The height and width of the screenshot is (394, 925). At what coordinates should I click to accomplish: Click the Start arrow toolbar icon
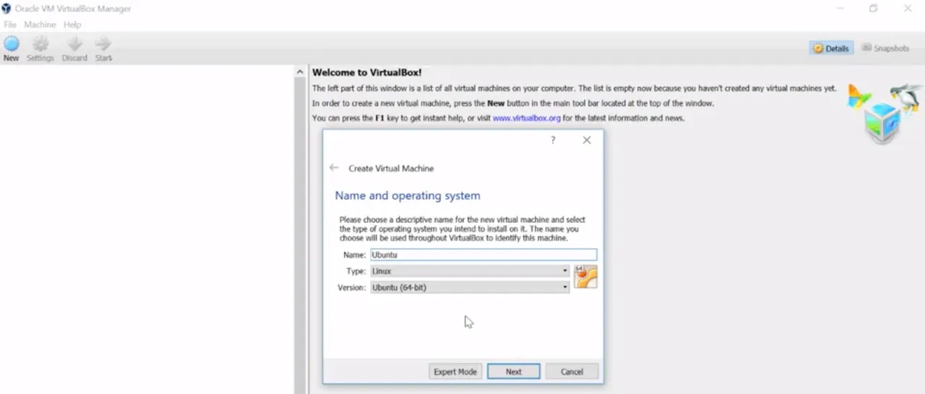tap(103, 48)
